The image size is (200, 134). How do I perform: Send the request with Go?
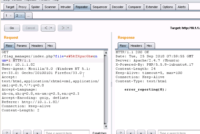[12, 28]
